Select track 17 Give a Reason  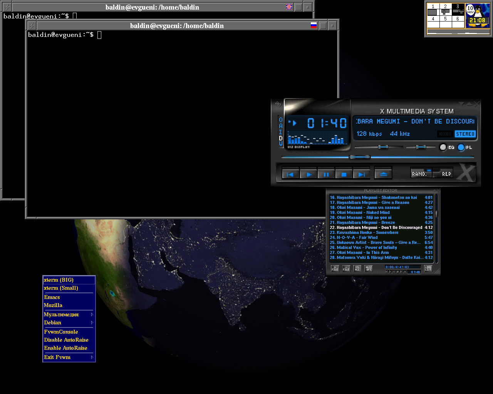[381, 202]
